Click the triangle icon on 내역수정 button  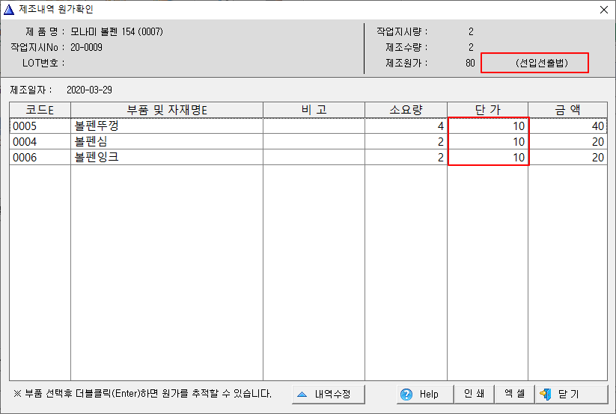[x=302, y=394]
